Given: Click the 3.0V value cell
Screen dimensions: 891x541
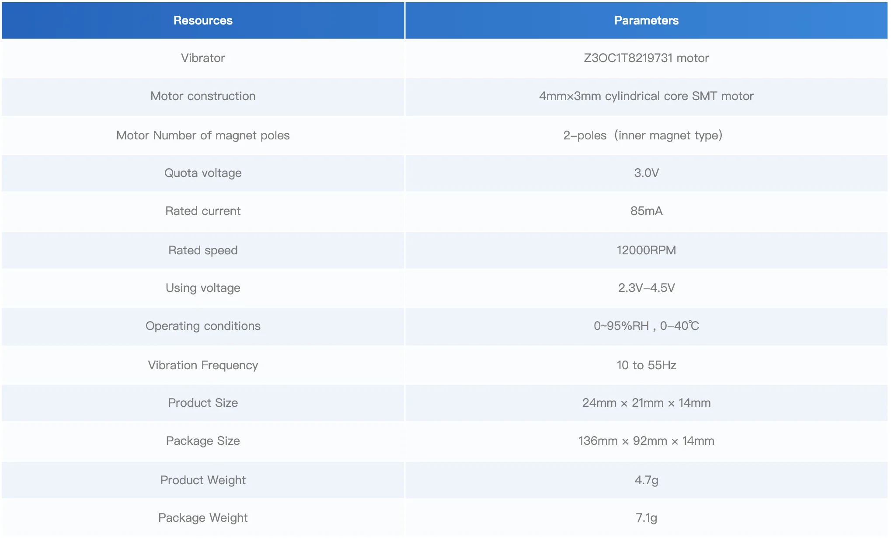Looking at the screenshot, I should click(x=646, y=173).
